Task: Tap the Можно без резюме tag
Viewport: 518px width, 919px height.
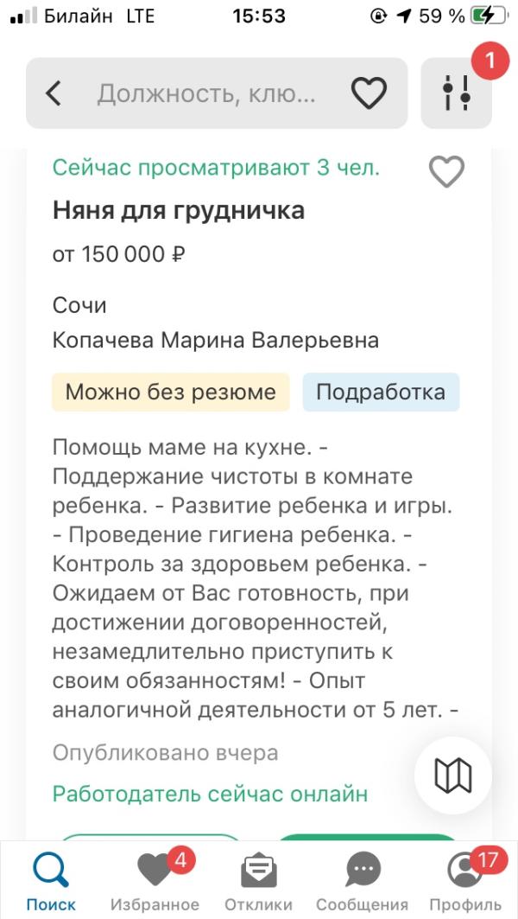Action: pos(170,392)
